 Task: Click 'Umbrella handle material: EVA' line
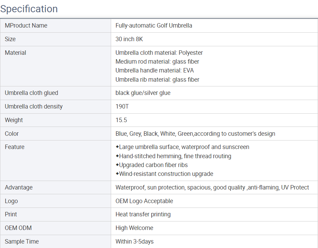point(155,70)
